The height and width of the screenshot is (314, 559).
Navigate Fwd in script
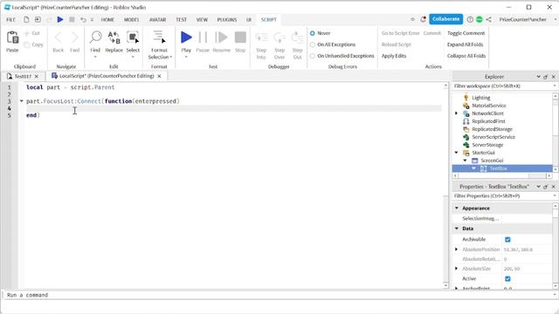coord(74,38)
